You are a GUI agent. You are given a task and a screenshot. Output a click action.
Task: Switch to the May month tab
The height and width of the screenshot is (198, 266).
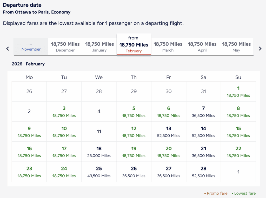pyautogui.click(x=236, y=47)
